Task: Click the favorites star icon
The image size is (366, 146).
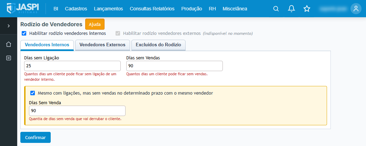Action: [307, 9]
